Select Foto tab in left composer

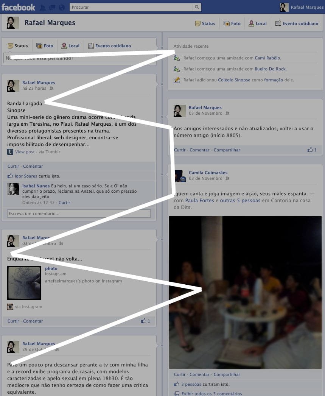pos(45,46)
